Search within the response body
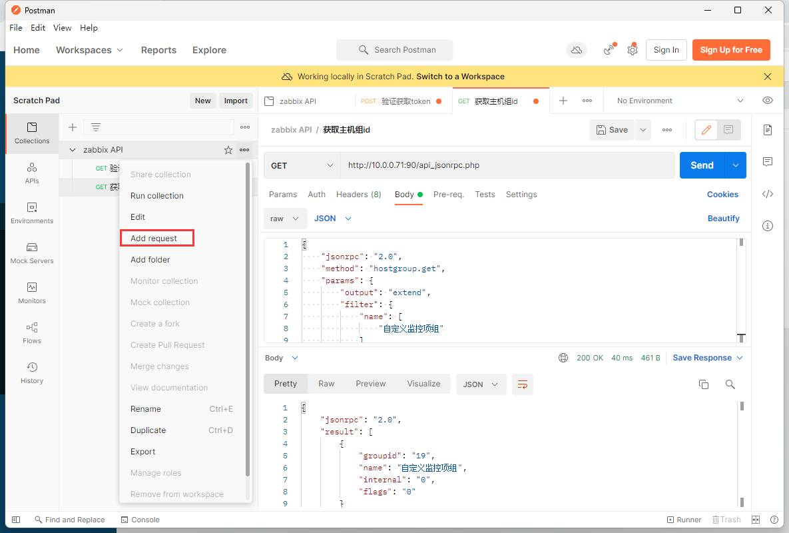Screen dimensions: 789x533 pyautogui.click(x=730, y=384)
